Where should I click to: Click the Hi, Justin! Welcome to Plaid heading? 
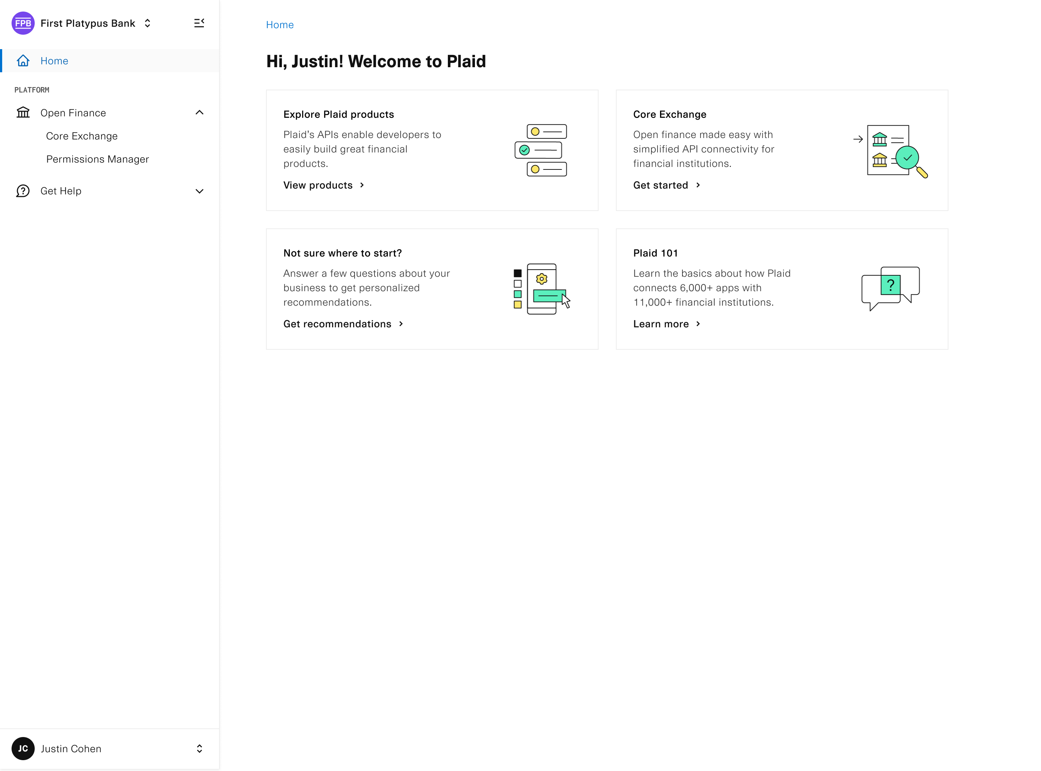pyautogui.click(x=376, y=61)
